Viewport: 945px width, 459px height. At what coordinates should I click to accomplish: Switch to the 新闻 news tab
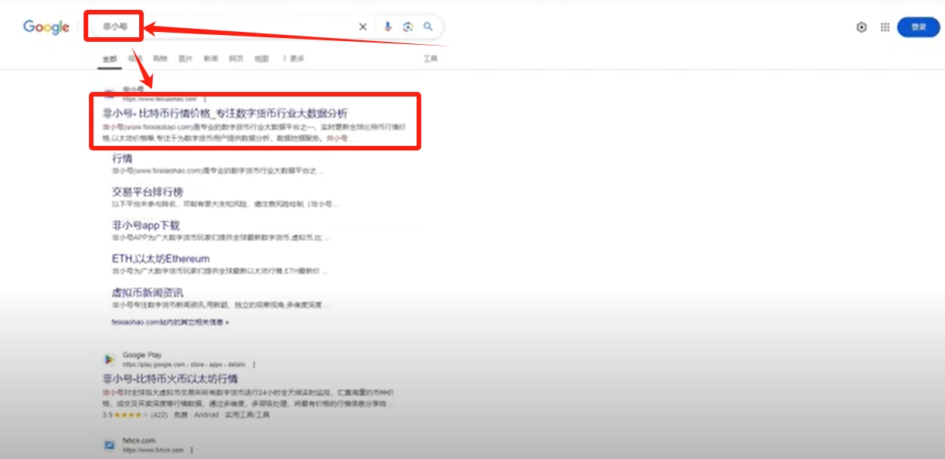pos(211,59)
